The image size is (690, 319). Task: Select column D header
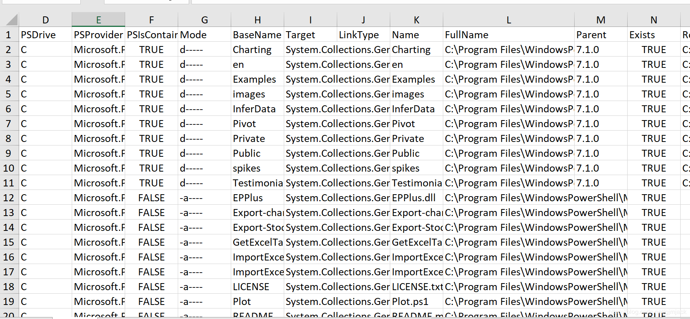point(46,20)
